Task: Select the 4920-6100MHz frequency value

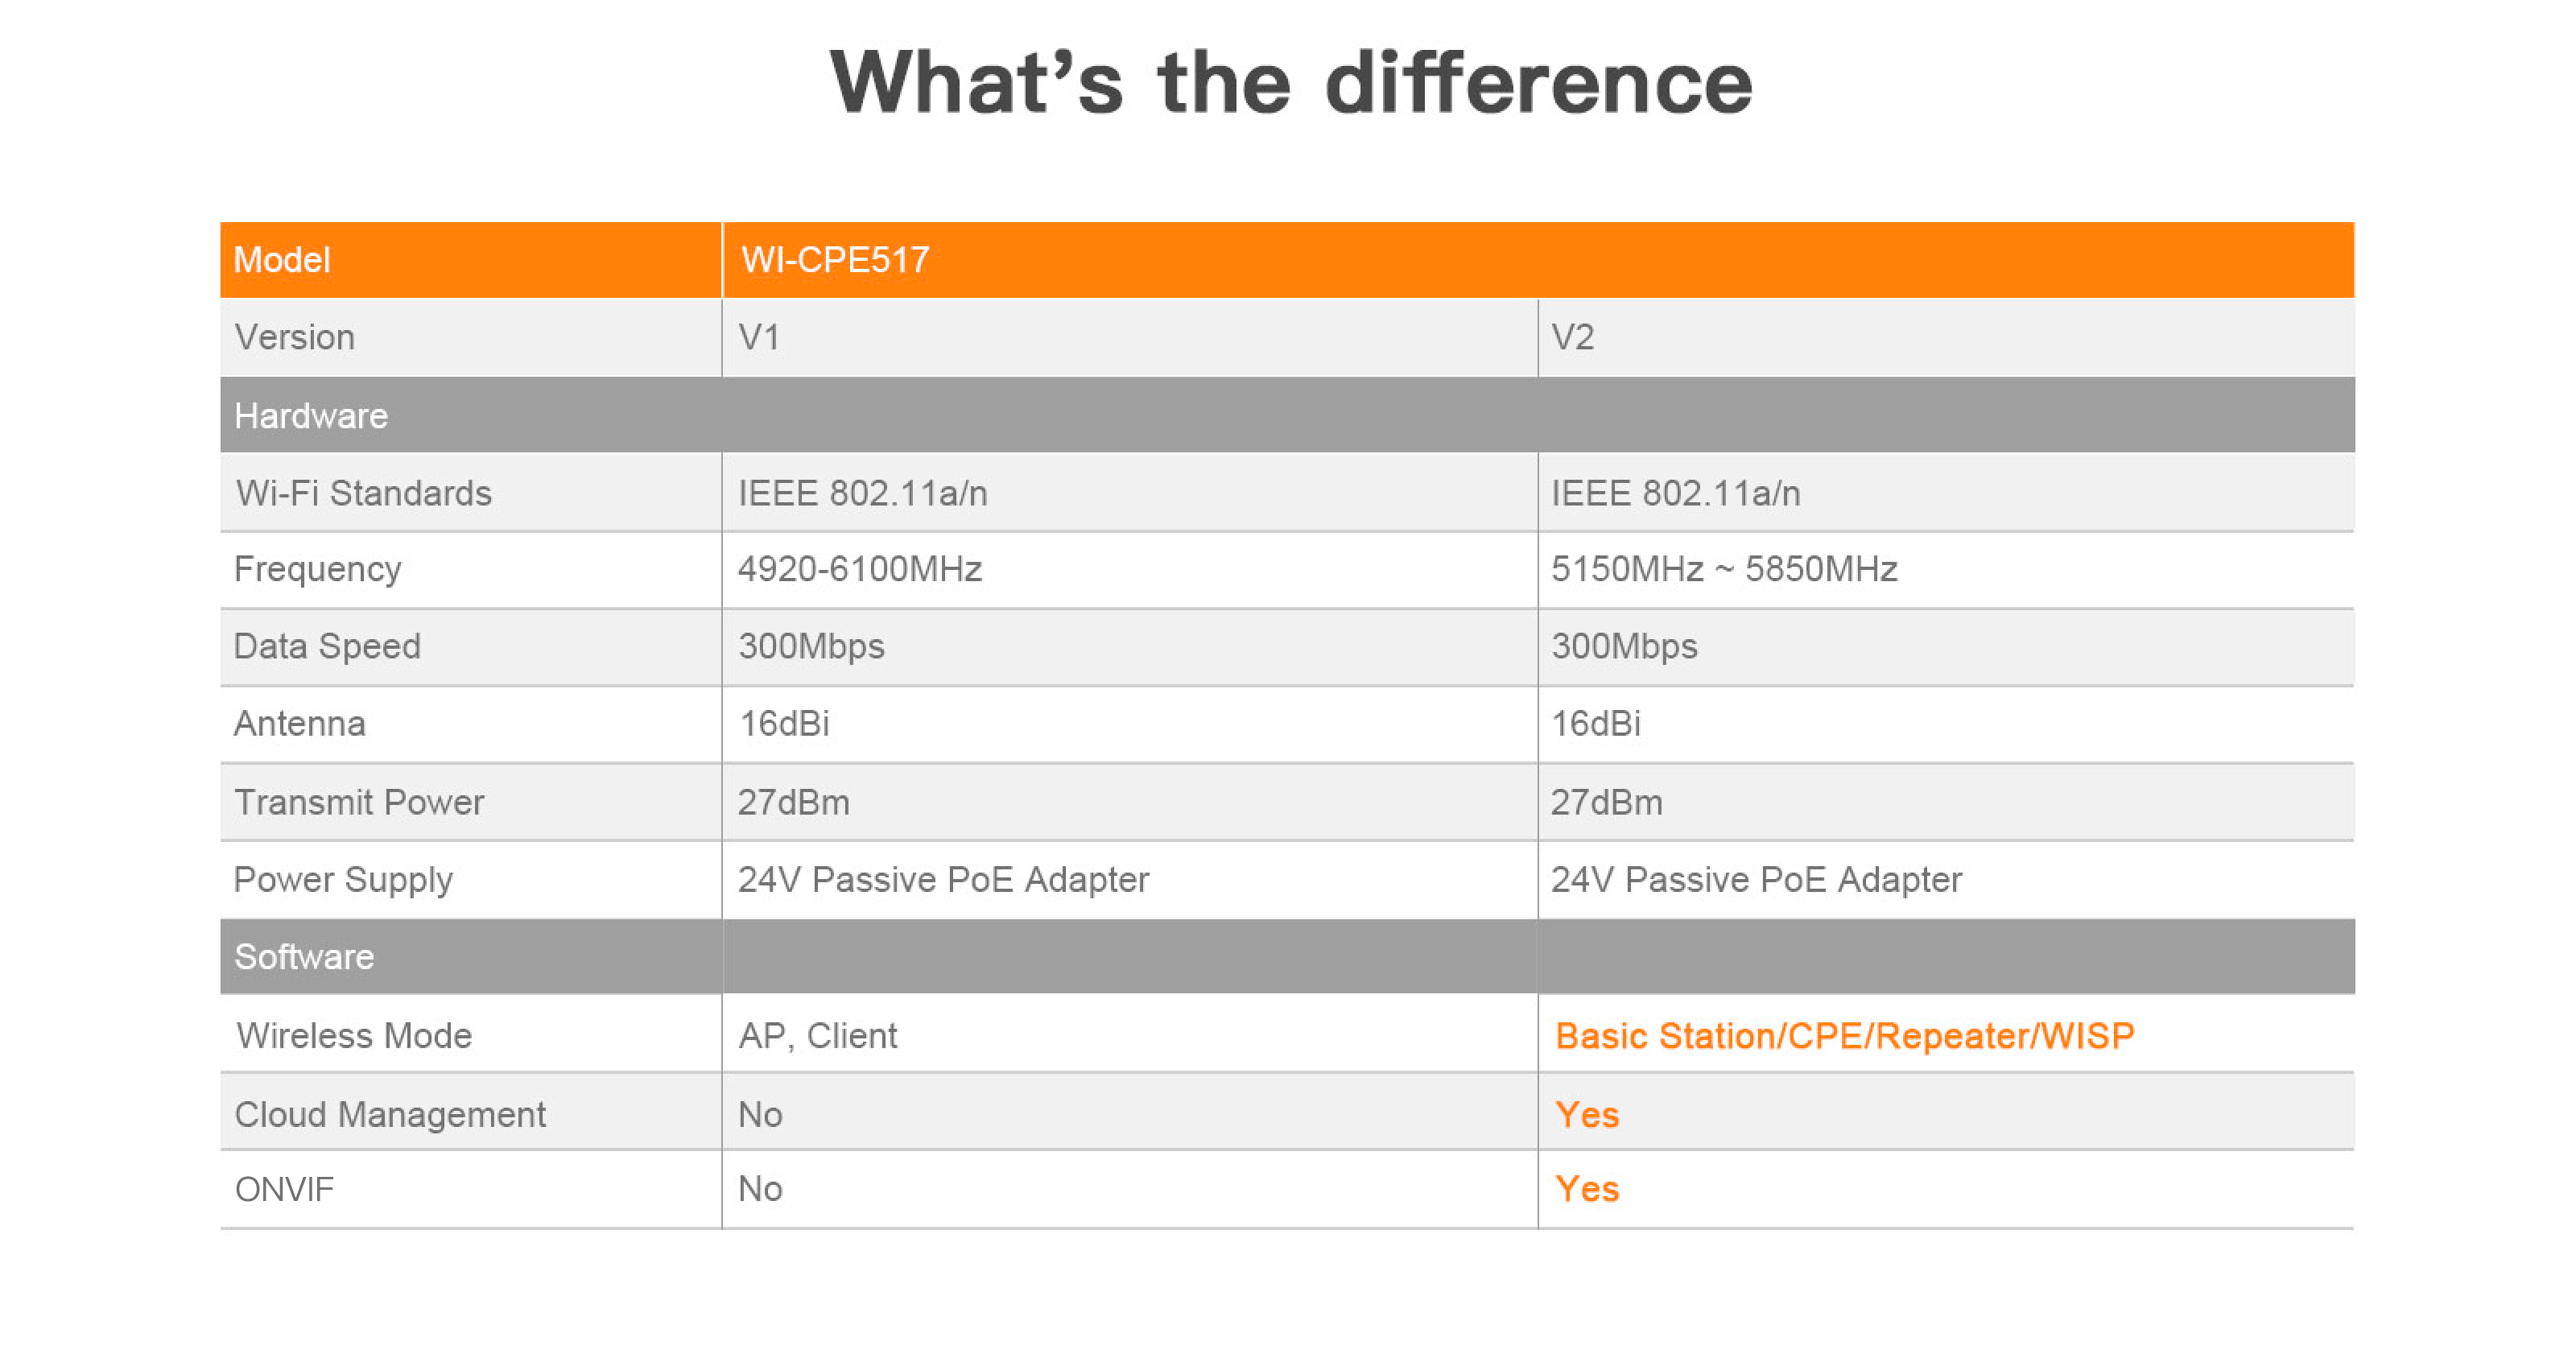Action: (860, 569)
